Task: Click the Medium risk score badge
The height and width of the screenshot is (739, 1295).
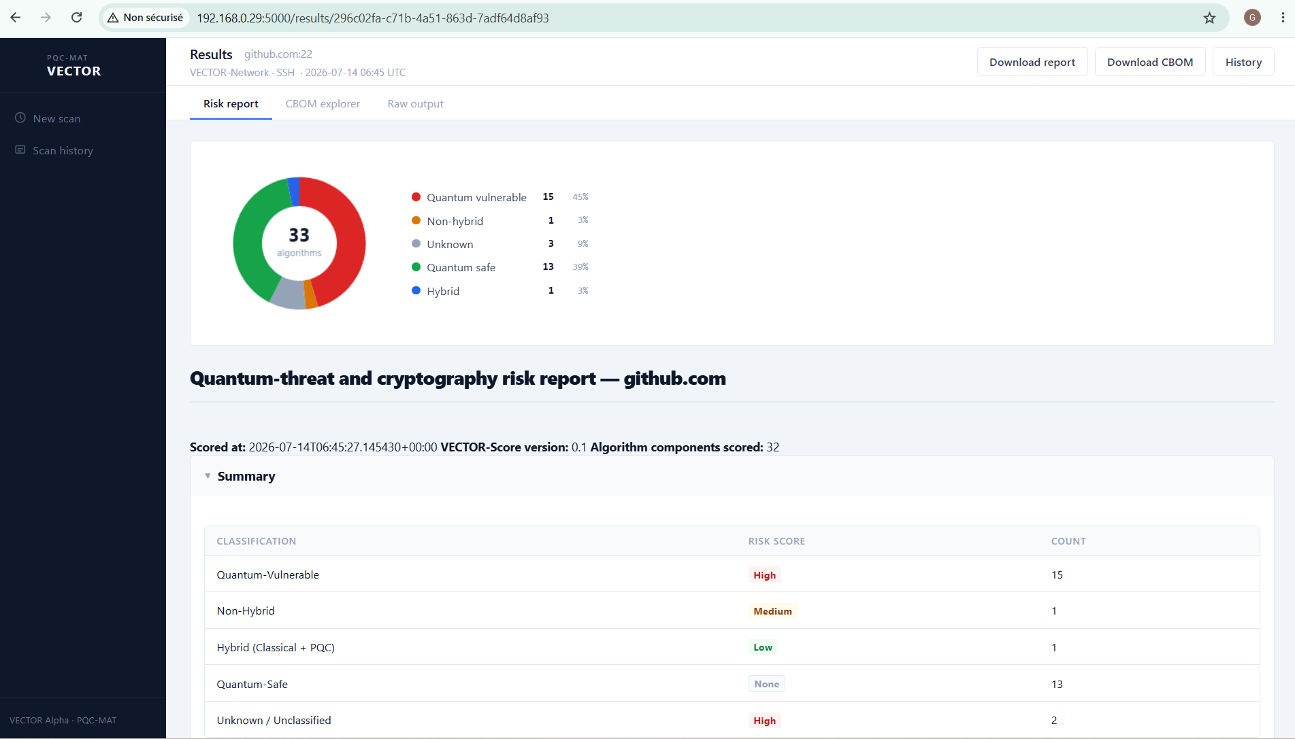Action: pos(772,611)
